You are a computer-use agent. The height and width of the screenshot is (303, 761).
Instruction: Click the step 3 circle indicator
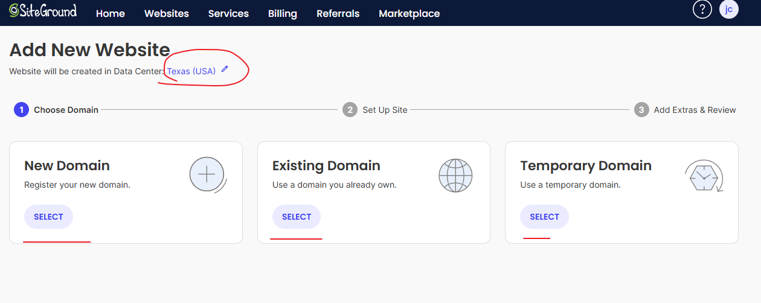pos(641,110)
